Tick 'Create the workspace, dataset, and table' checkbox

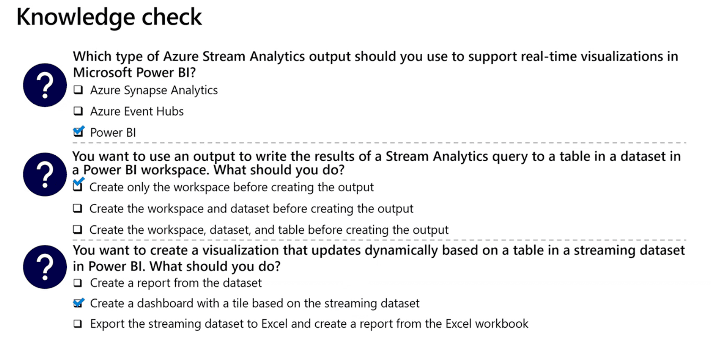point(78,229)
